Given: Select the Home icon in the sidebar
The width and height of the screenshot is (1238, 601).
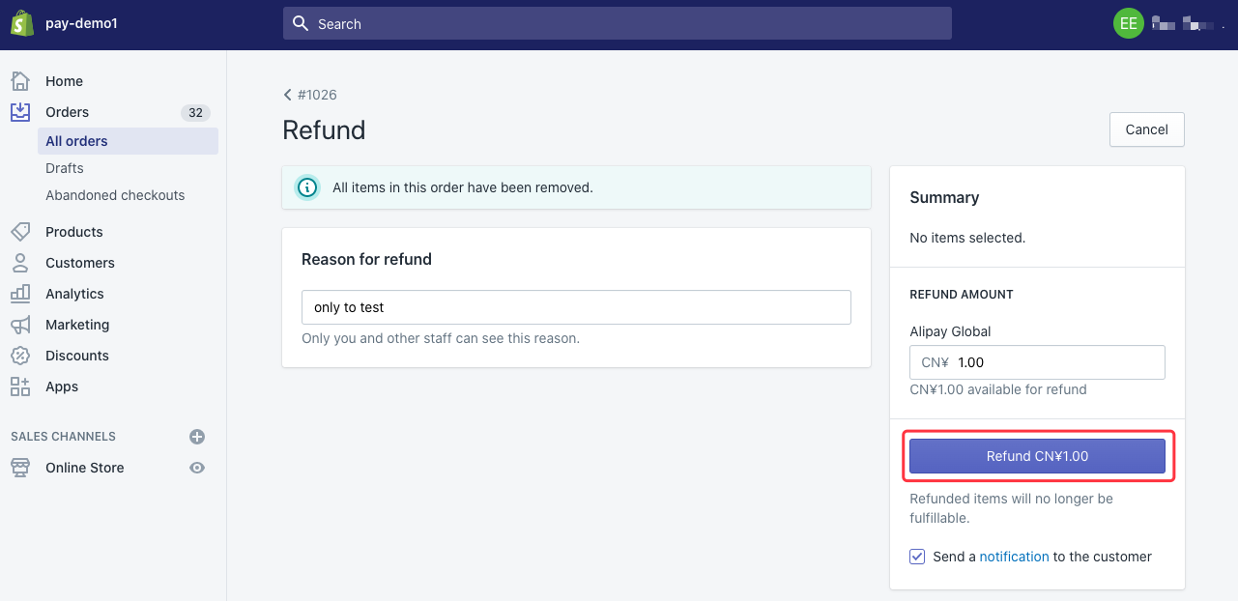Looking at the screenshot, I should pyautogui.click(x=19, y=81).
